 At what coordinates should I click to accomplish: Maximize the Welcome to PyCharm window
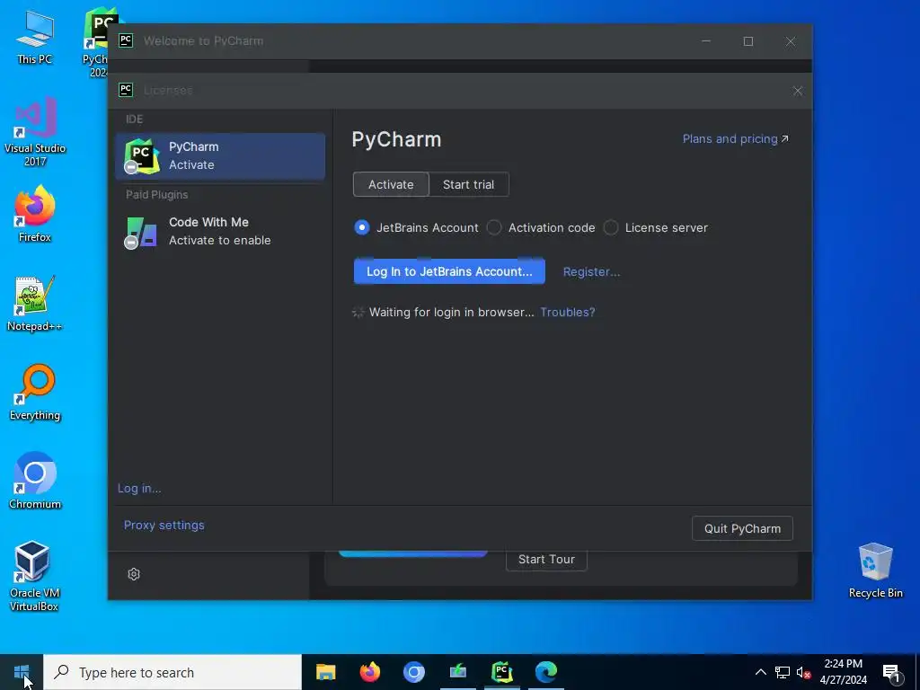pyautogui.click(x=748, y=41)
